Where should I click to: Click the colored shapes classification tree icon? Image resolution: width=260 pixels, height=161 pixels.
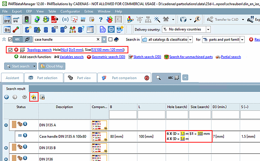coord(72,29)
